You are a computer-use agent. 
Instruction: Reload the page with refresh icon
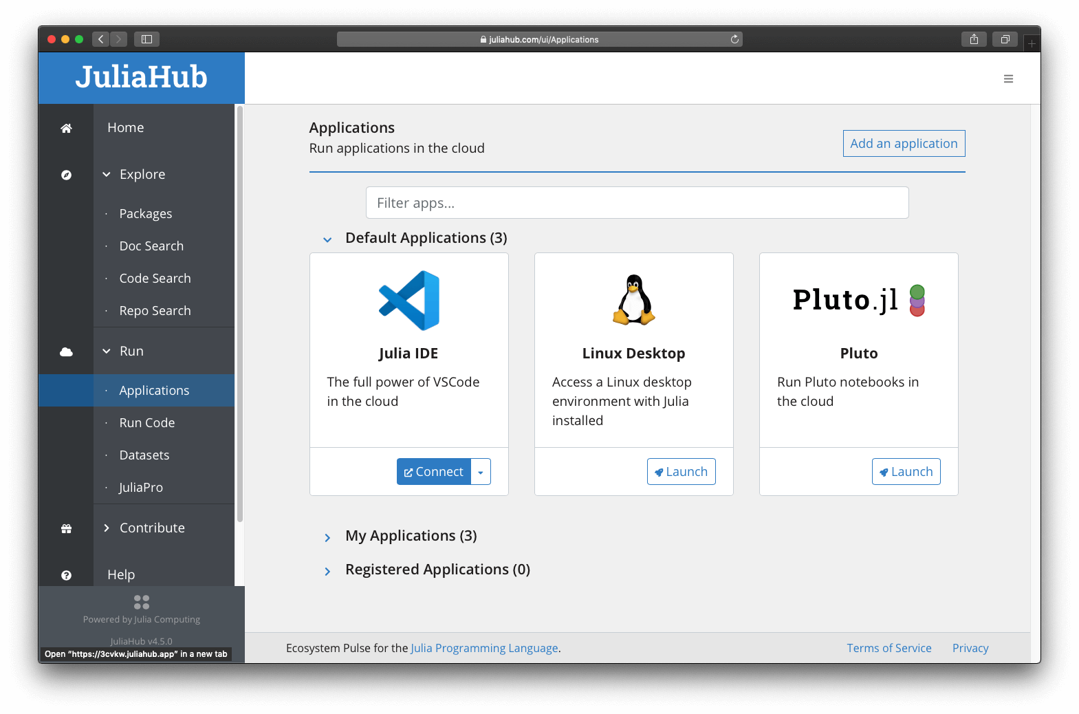[734, 39]
